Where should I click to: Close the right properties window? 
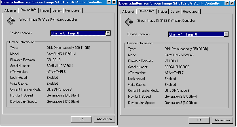232,3
